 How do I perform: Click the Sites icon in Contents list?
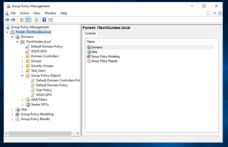coord(89,52)
